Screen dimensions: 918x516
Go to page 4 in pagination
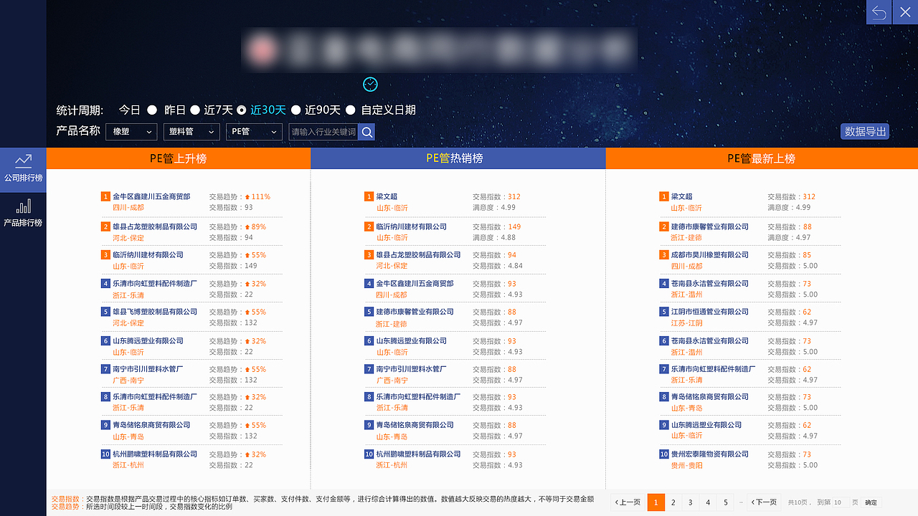pyautogui.click(x=708, y=502)
